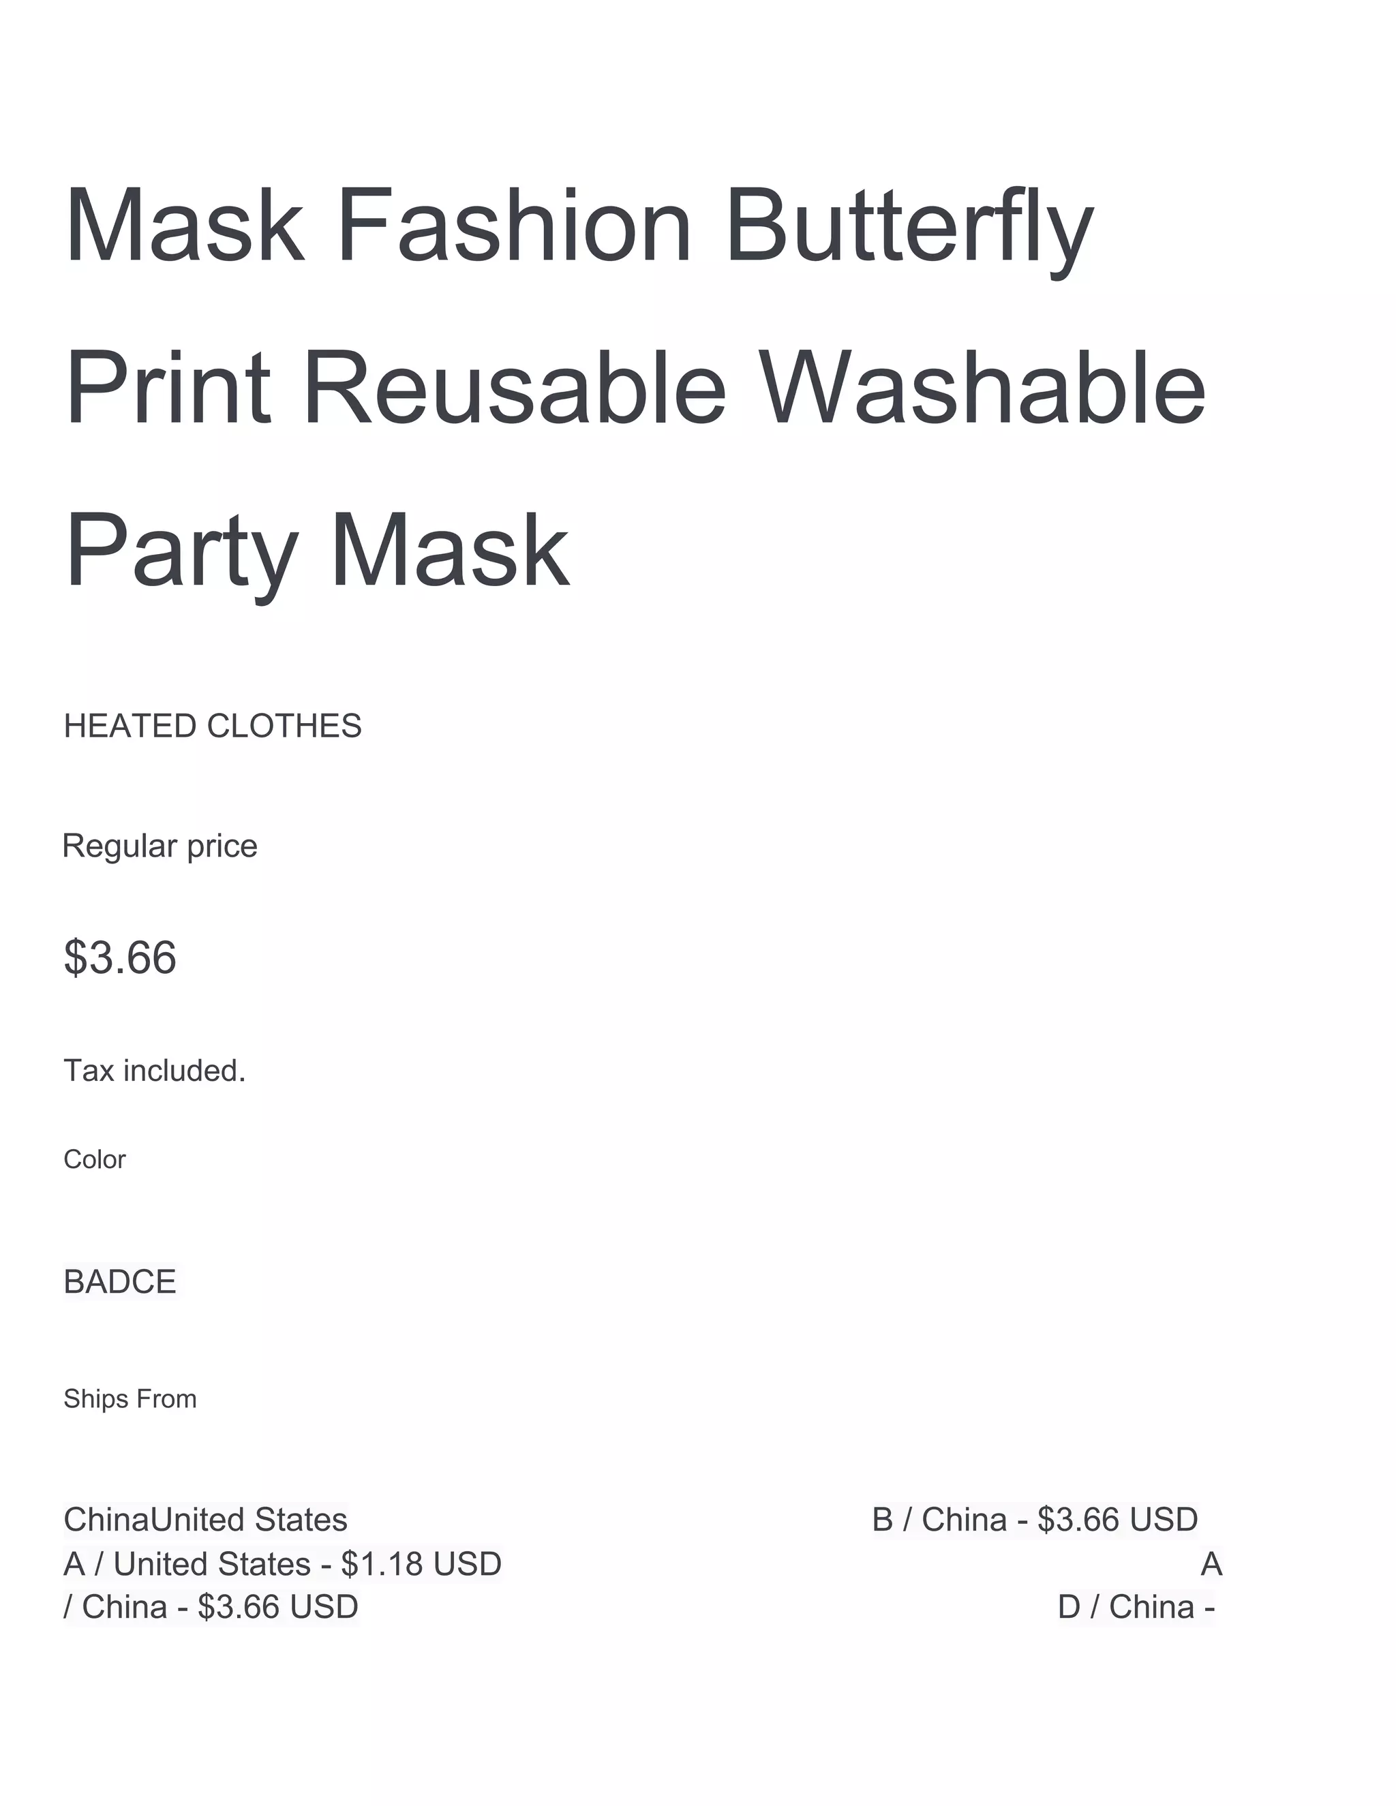Image resolution: width=1396 pixels, height=1806 pixels.
Task: Pick variant "A / United States - $1.18 USD"
Action: [x=283, y=1563]
